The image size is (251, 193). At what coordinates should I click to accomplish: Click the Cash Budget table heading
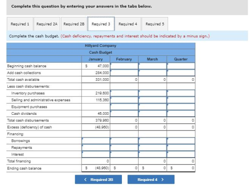coord(100,52)
